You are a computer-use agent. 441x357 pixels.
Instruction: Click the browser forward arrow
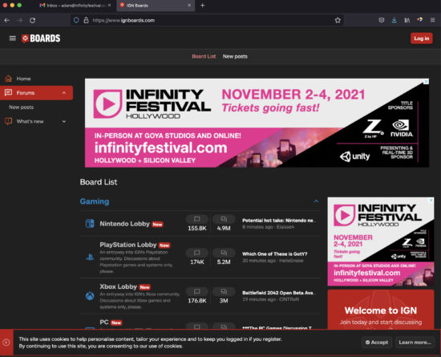coord(20,20)
